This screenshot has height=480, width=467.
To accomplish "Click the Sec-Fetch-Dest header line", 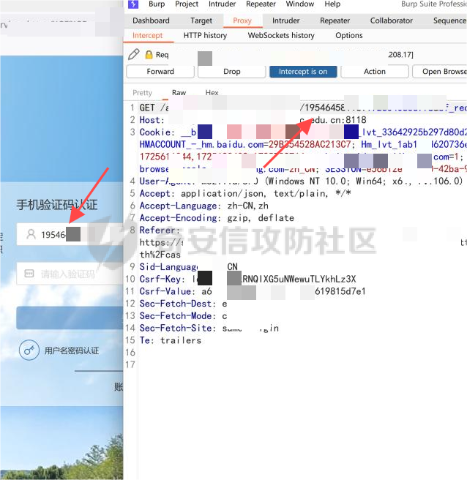I will pyautogui.click(x=184, y=304).
